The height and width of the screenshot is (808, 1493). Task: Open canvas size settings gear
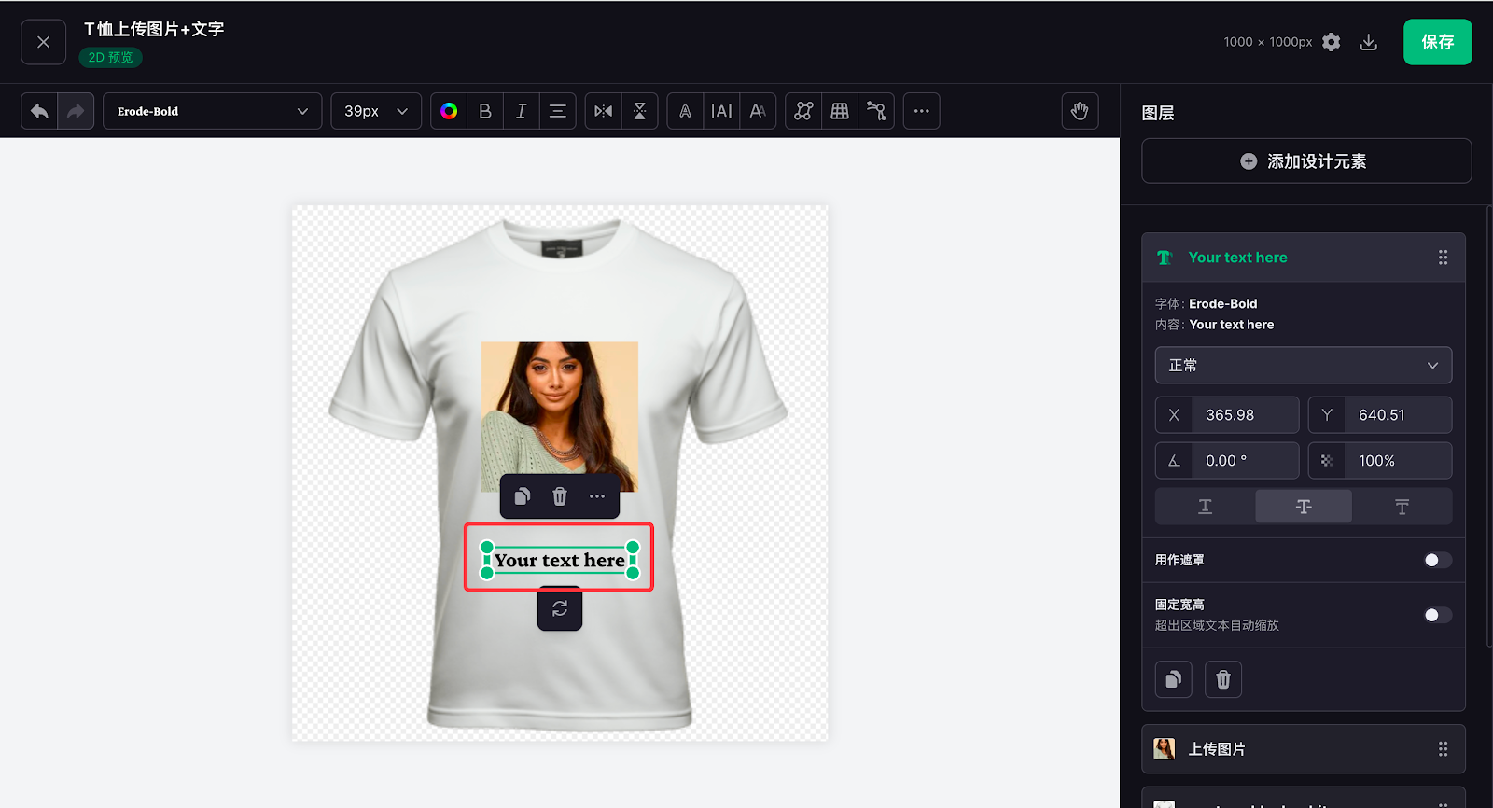(1332, 42)
